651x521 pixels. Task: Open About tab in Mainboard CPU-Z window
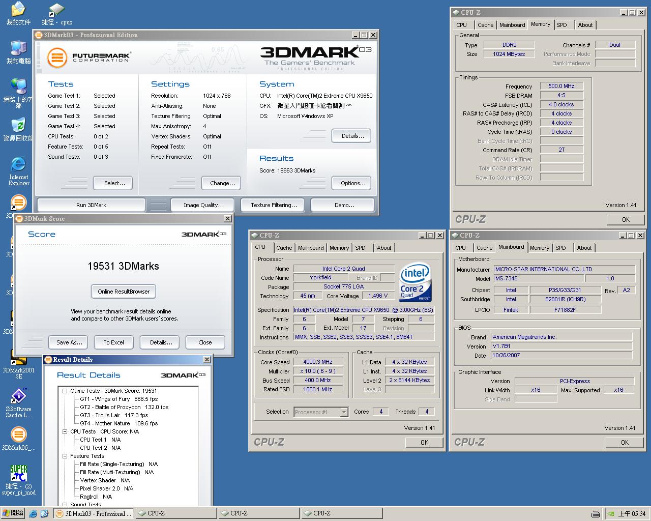(x=584, y=248)
